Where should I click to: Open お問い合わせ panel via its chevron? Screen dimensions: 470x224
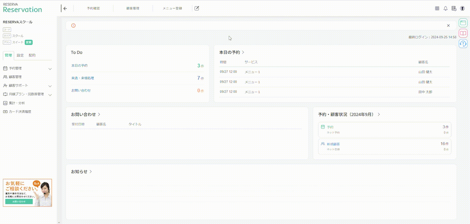point(99,114)
